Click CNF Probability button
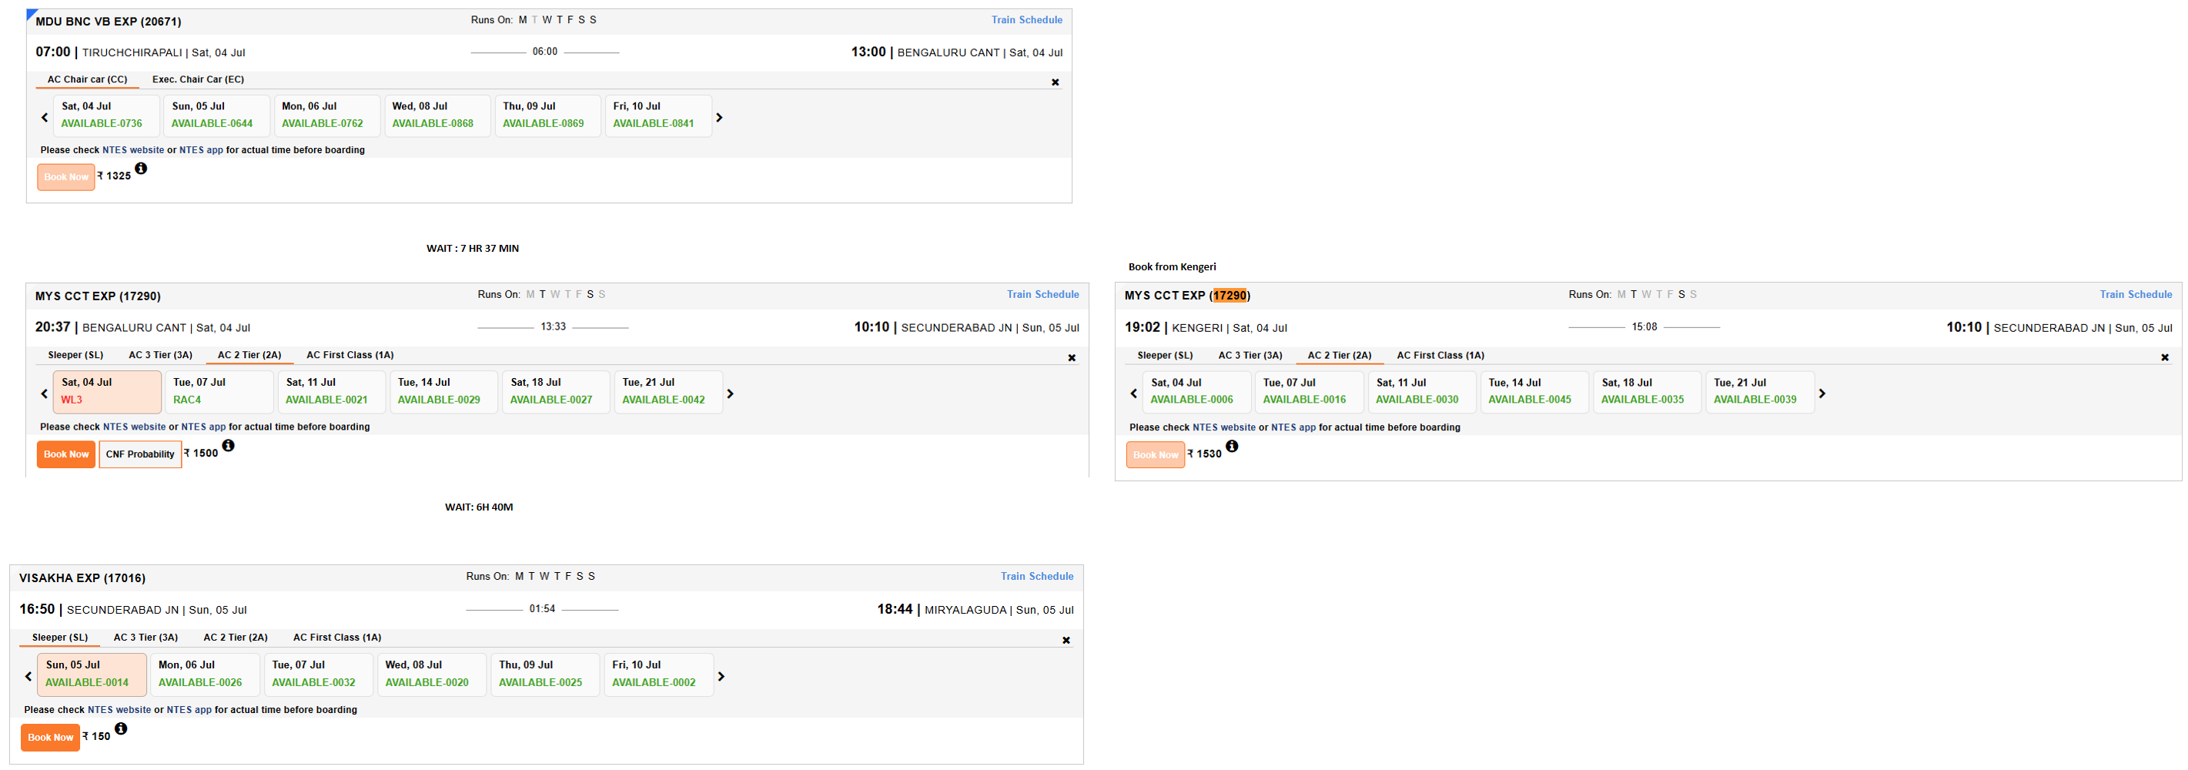This screenshot has width=2188, height=770. (x=140, y=455)
